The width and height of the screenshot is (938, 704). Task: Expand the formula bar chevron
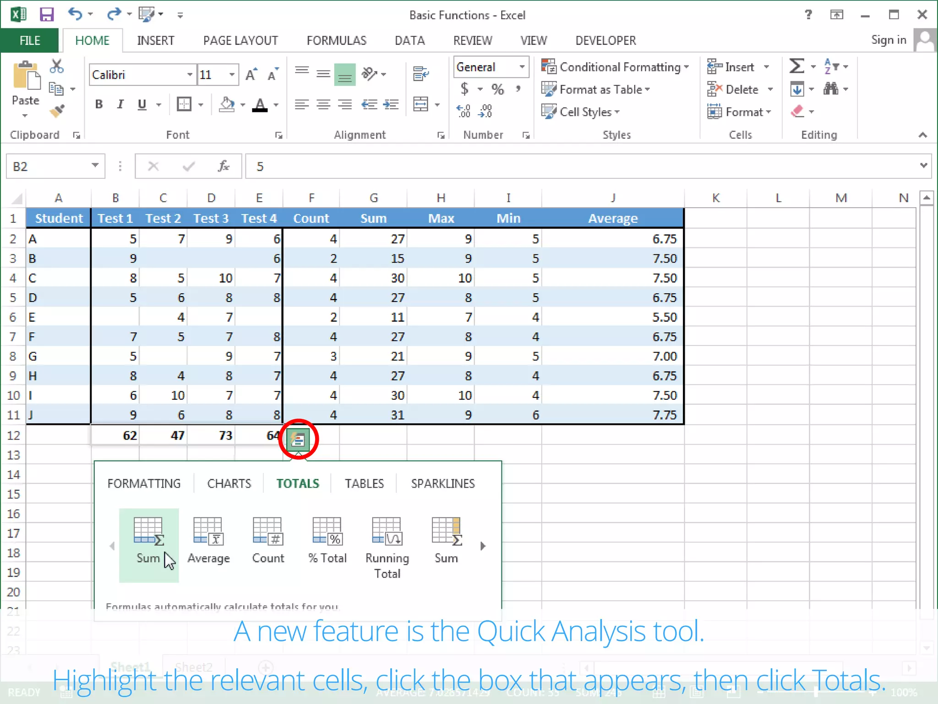pyautogui.click(x=923, y=165)
